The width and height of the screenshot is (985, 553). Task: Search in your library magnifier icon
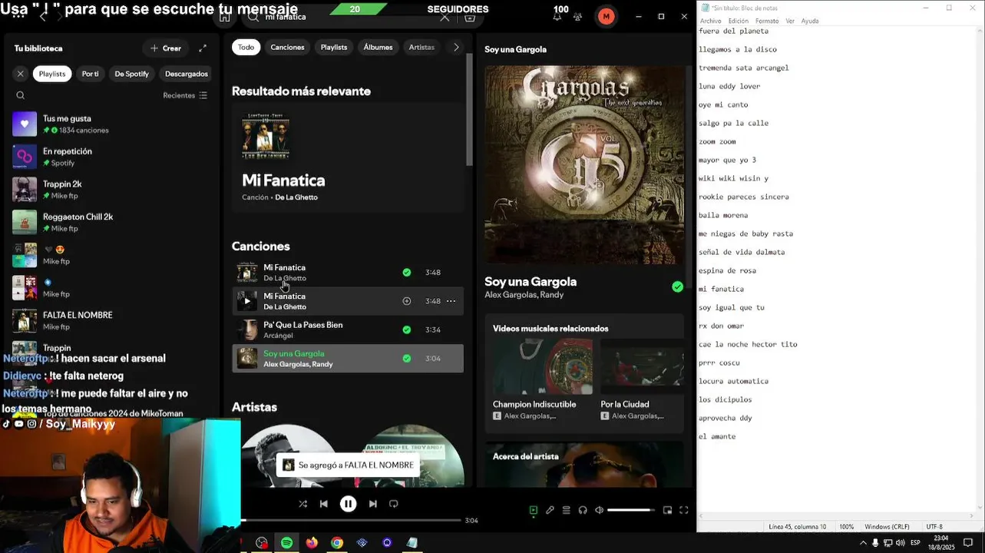[21, 95]
